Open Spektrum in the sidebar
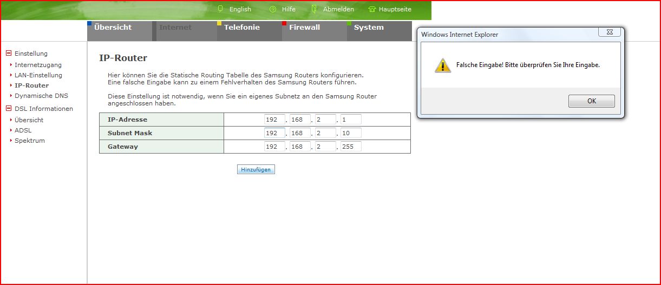The height and width of the screenshot is (285, 661). (x=30, y=141)
